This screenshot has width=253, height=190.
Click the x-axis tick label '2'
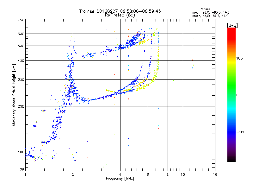73,174
